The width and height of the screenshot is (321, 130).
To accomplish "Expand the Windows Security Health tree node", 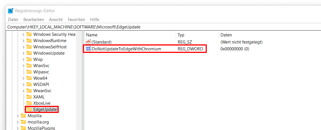I will (x=23, y=34).
